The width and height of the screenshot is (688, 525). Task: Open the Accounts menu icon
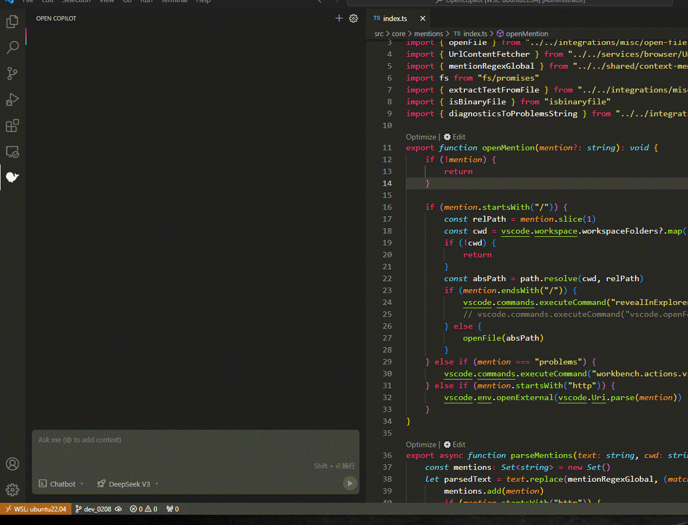pyautogui.click(x=12, y=464)
